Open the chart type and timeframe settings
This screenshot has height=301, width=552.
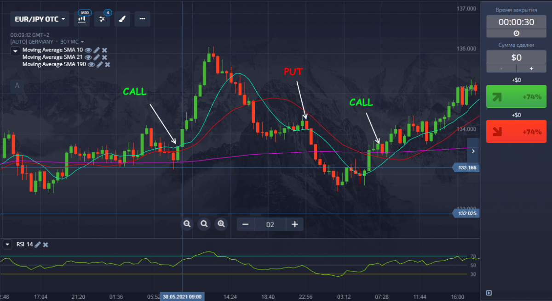click(82, 19)
